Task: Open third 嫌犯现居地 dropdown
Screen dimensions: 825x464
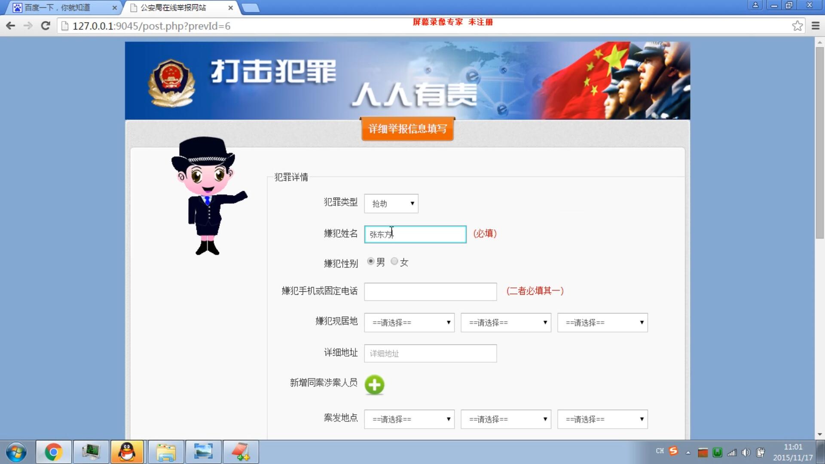Action: pos(602,323)
